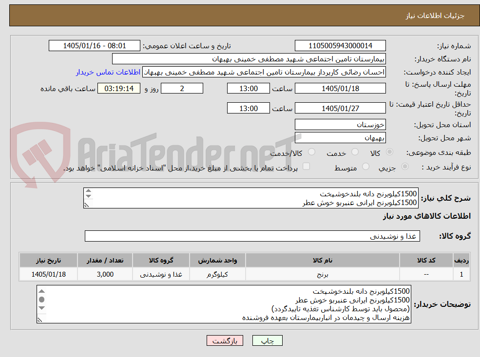Select the کالا/خدمت radio button
The image size is (480, 357).
311,152
